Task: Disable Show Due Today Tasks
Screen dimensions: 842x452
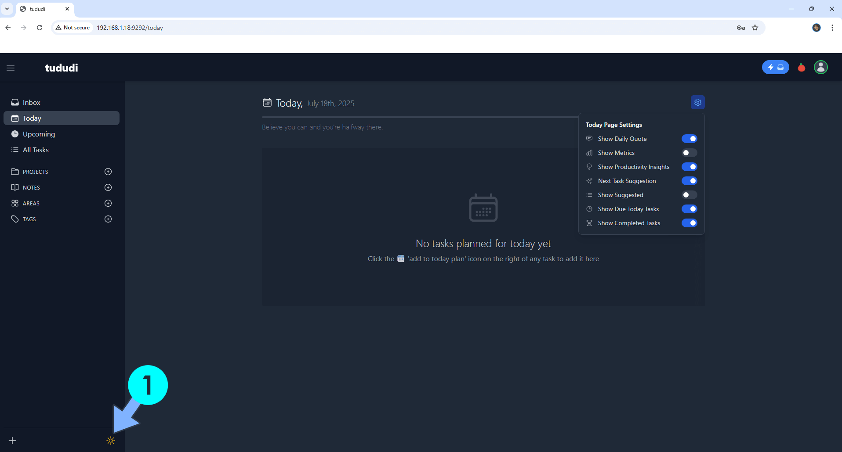Action: click(x=690, y=209)
